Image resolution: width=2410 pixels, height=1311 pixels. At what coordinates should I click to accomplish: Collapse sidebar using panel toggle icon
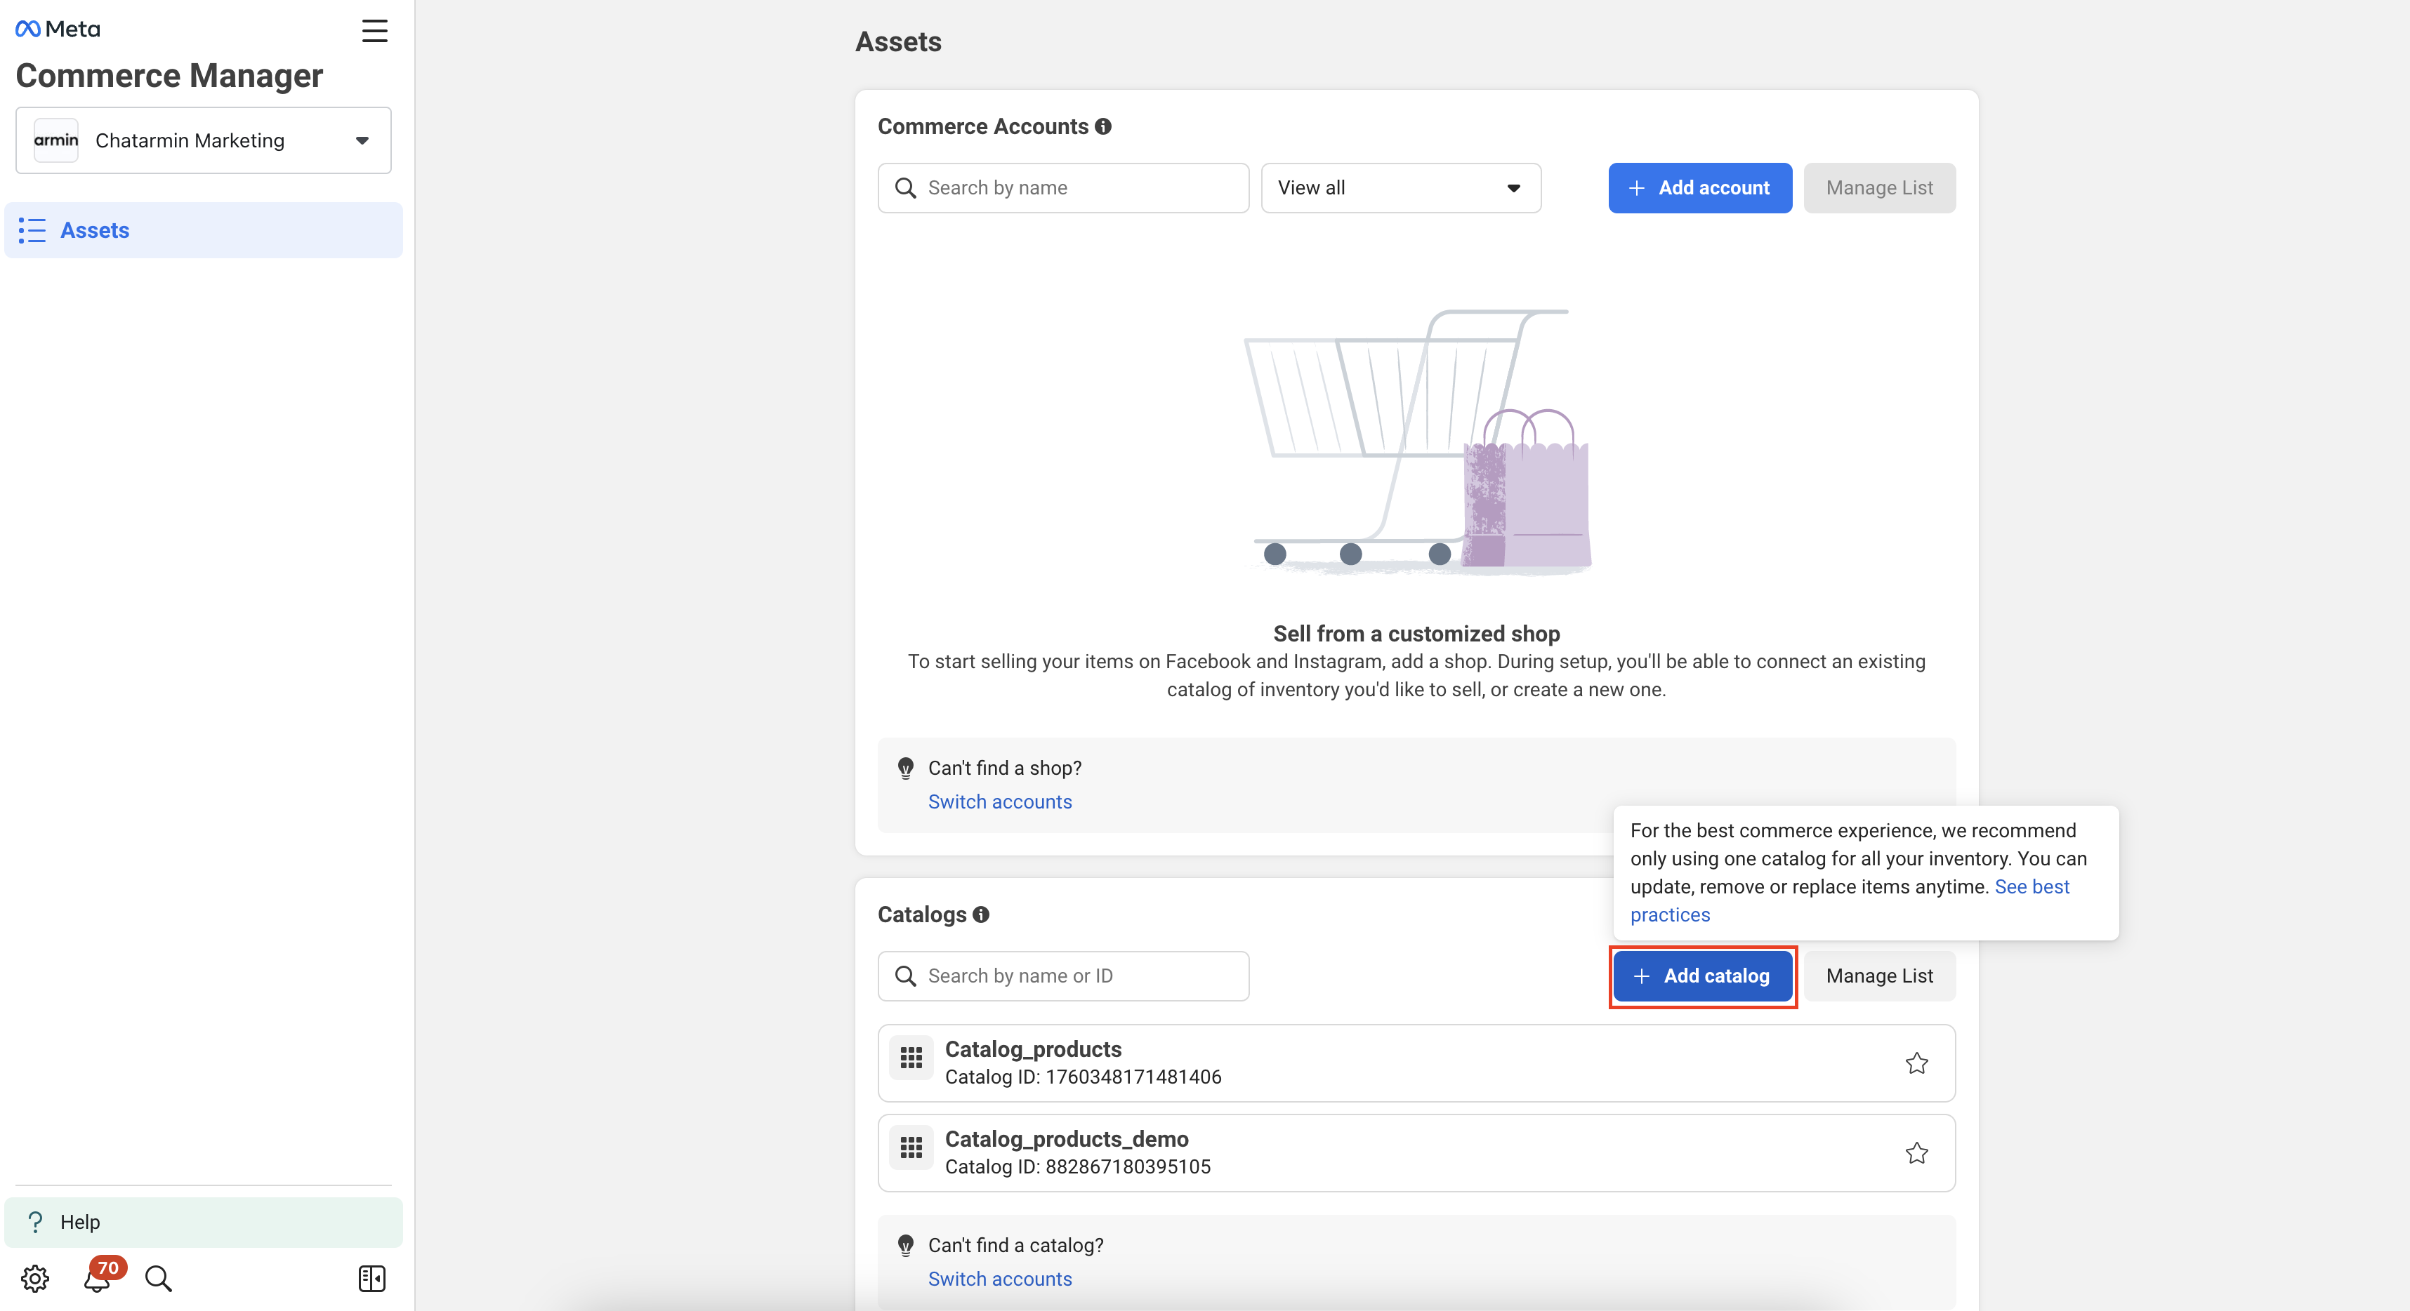click(371, 1277)
